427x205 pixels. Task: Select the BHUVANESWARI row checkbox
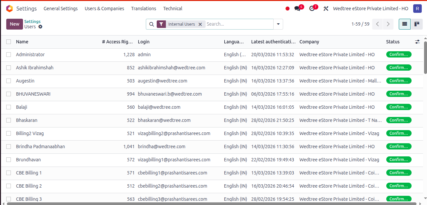pyautogui.click(x=9, y=94)
